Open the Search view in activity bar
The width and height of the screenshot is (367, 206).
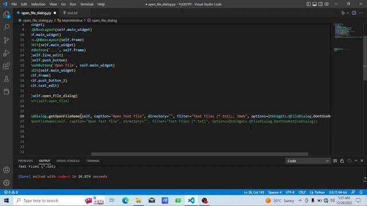pos(6,27)
